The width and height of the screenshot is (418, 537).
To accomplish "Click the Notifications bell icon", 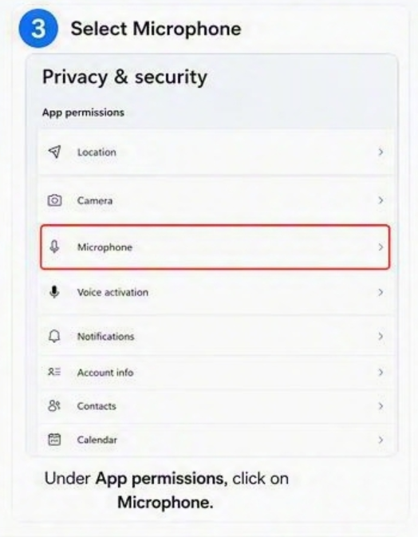I will point(54,336).
